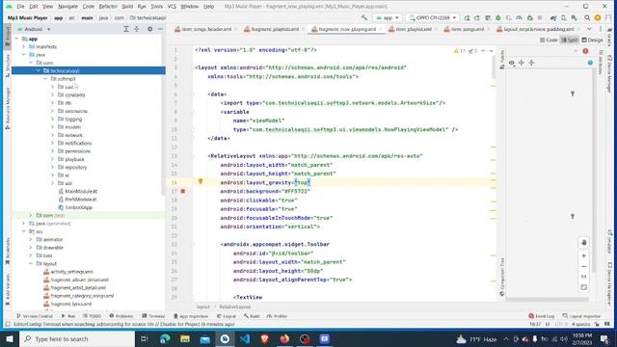Open the app run configuration dropdown
The width and height of the screenshot is (617, 347).
point(388,17)
